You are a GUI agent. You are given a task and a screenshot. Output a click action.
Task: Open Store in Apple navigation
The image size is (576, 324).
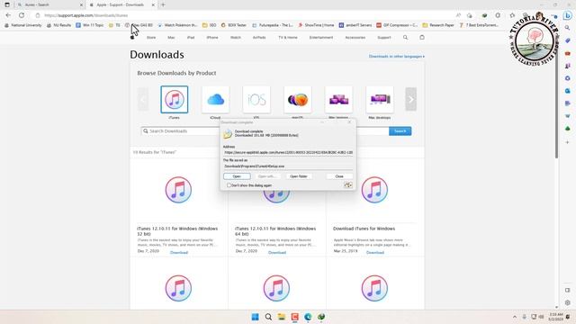point(151,38)
